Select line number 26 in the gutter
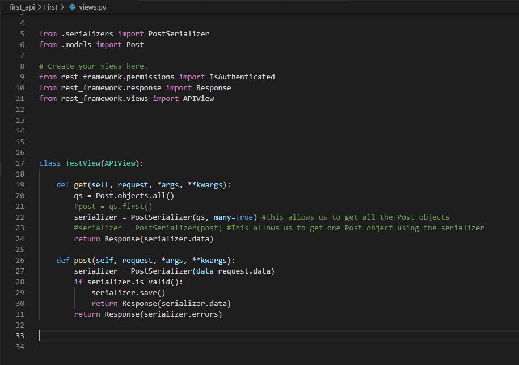Screen dimensions: 519x365 (x=22, y=261)
